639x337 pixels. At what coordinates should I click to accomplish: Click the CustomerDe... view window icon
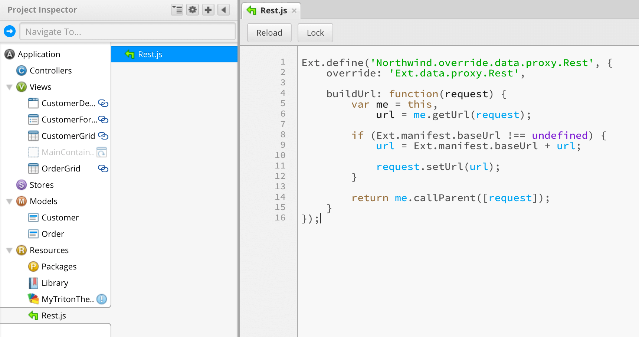point(33,103)
